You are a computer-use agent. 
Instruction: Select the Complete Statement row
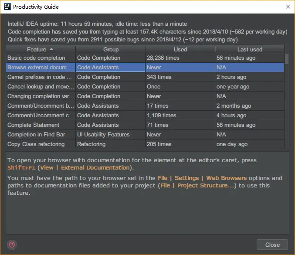[x=145, y=125]
